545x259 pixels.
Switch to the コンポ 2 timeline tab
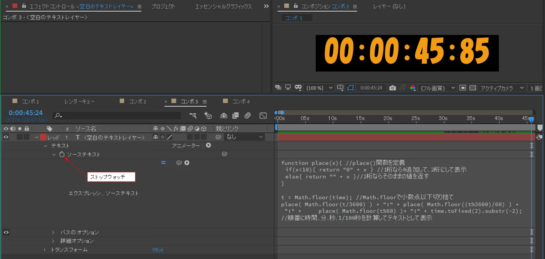[137, 101]
